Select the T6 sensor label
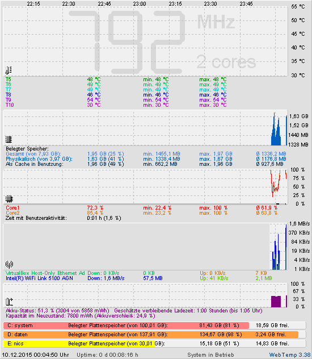This screenshot has height=359, width=312. click(x=9, y=85)
